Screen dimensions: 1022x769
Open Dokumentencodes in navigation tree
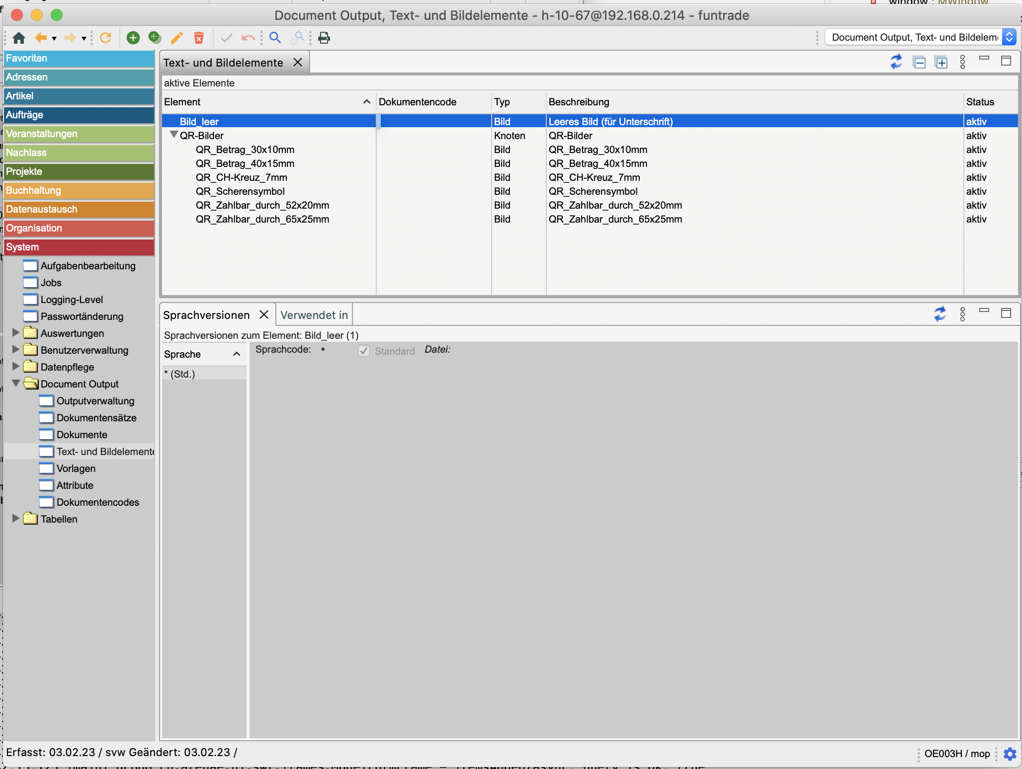[97, 502]
